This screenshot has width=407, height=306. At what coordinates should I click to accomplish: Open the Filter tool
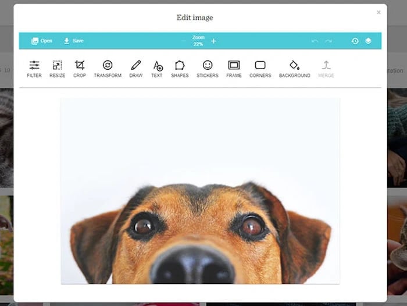pyautogui.click(x=34, y=69)
